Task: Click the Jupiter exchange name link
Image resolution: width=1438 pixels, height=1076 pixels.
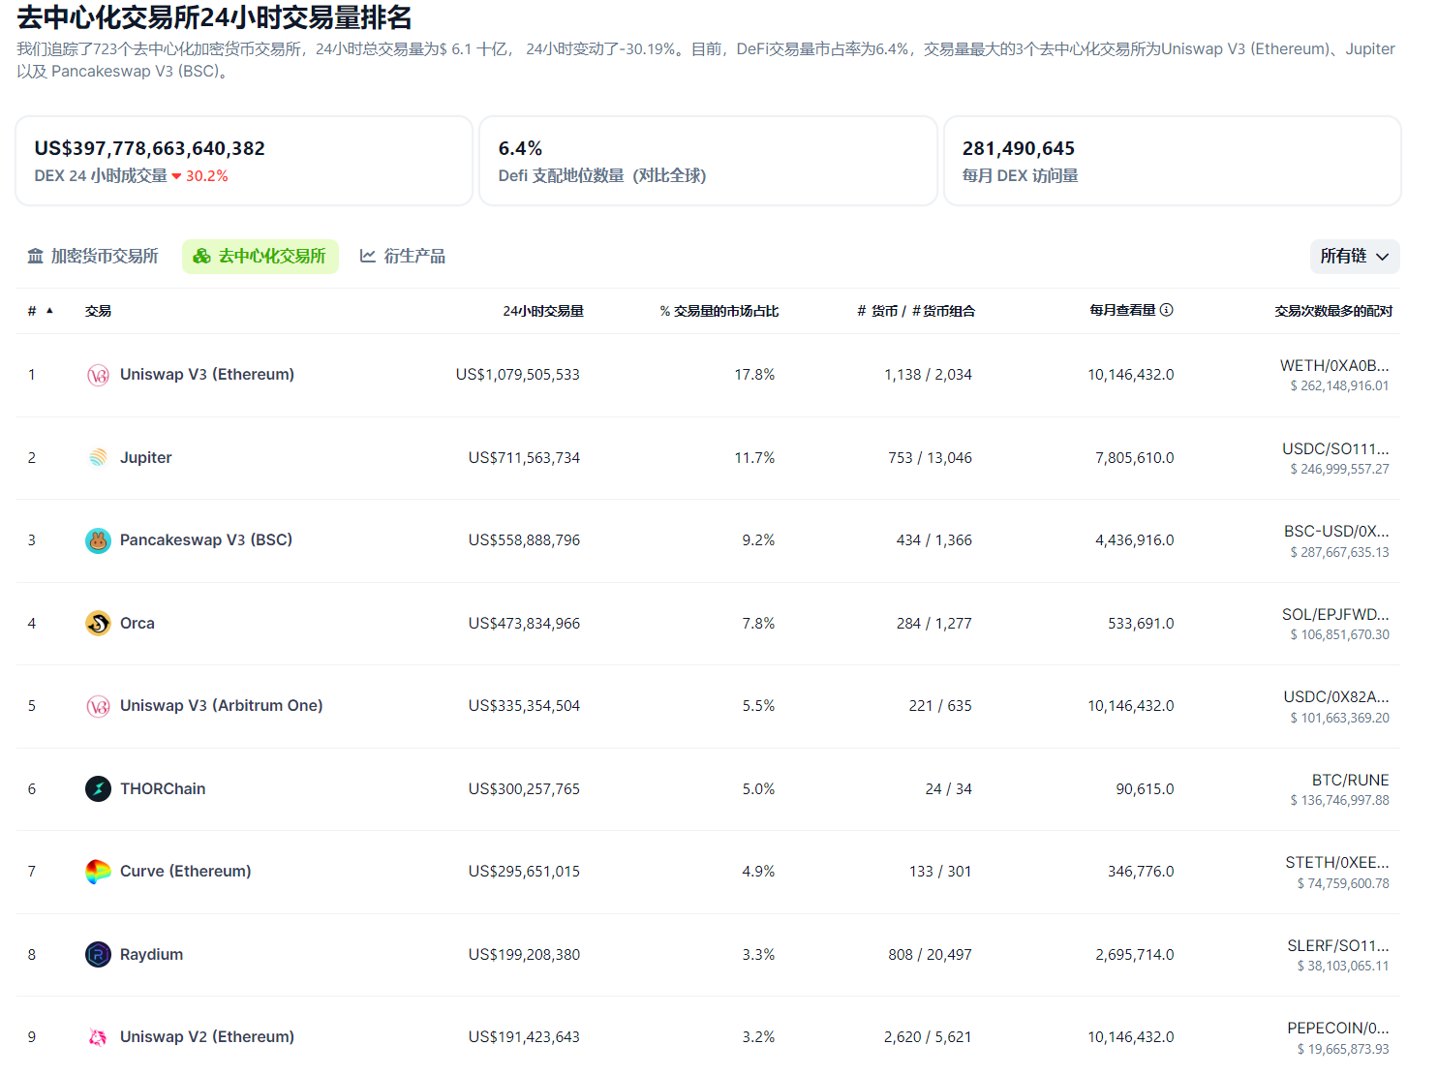Action: (145, 457)
